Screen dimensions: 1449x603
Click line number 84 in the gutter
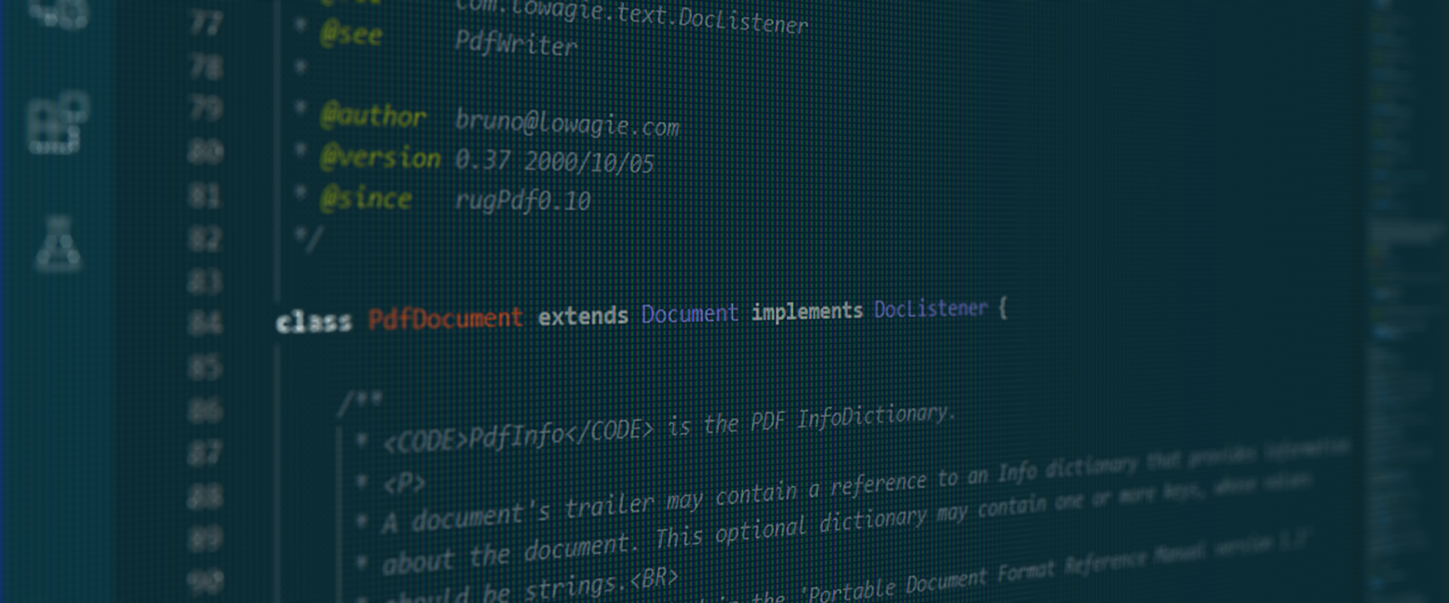pos(204,324)
